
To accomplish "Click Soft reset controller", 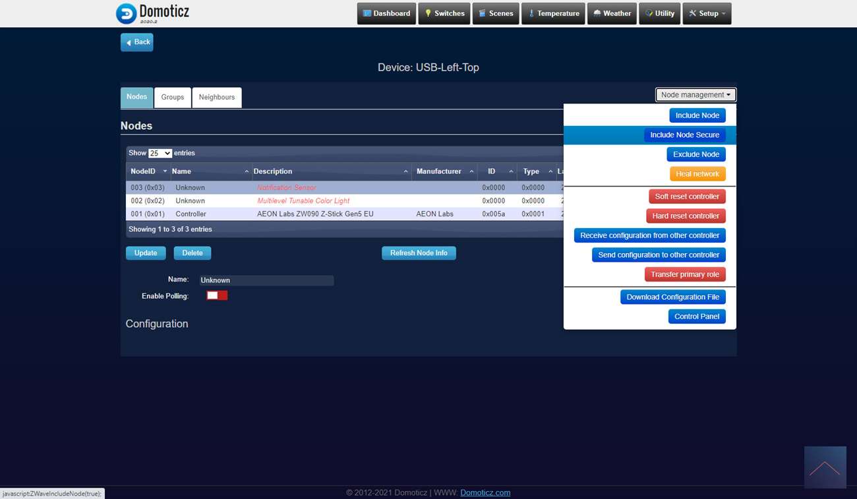I will pos(687,196).
